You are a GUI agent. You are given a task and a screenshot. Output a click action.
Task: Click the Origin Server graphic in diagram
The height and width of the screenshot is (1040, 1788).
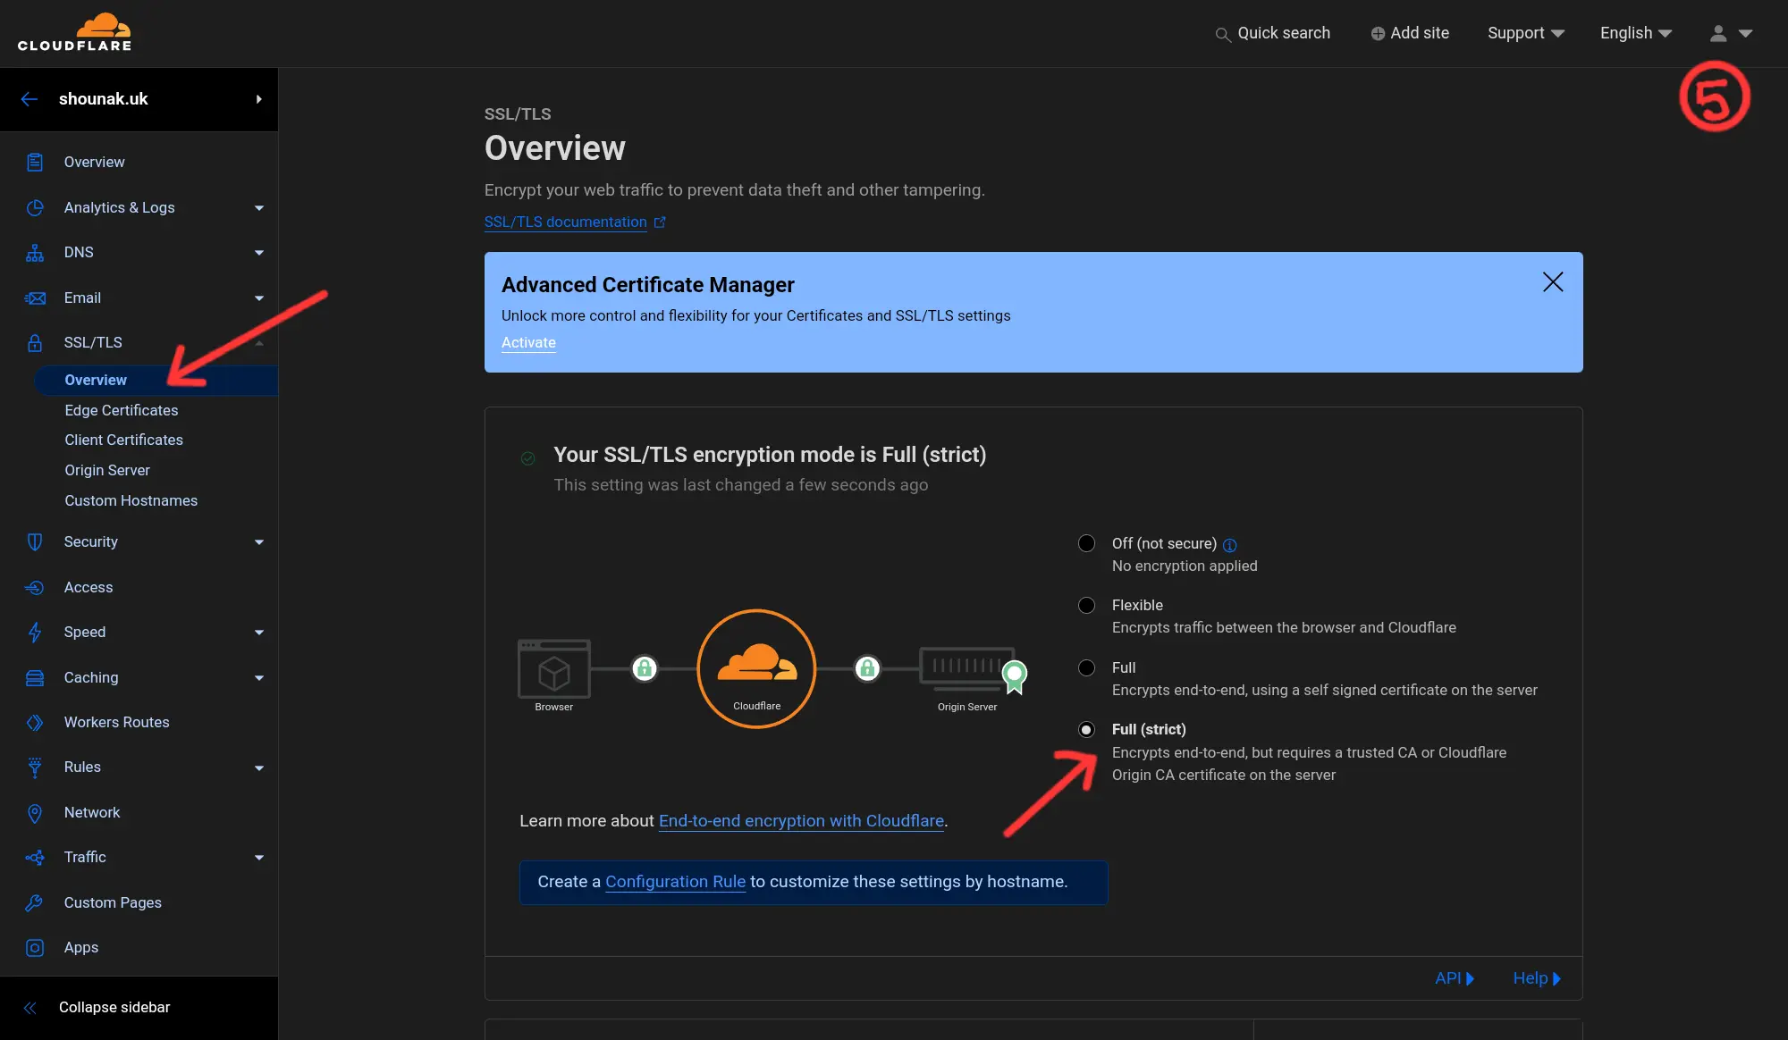pos(973,668)
